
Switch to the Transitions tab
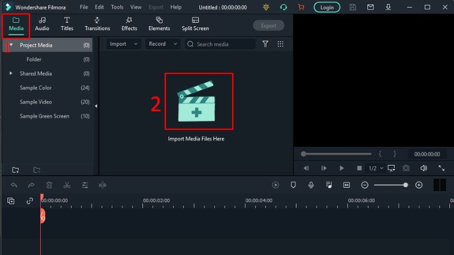[x=97, y=24]
